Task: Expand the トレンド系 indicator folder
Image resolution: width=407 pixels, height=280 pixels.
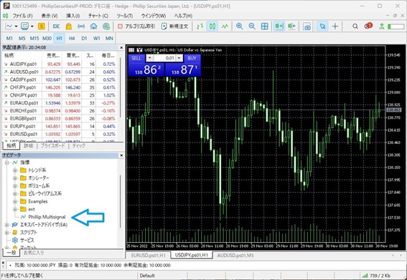Action: point(15,170)
